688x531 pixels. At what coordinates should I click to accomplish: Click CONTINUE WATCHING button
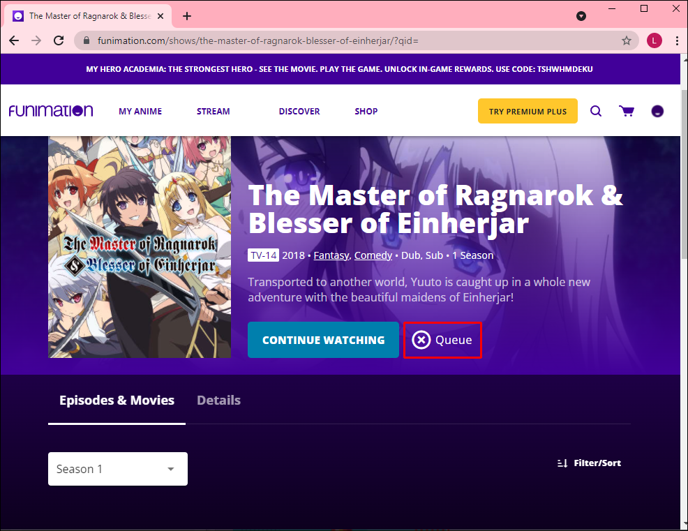(323, 340)
